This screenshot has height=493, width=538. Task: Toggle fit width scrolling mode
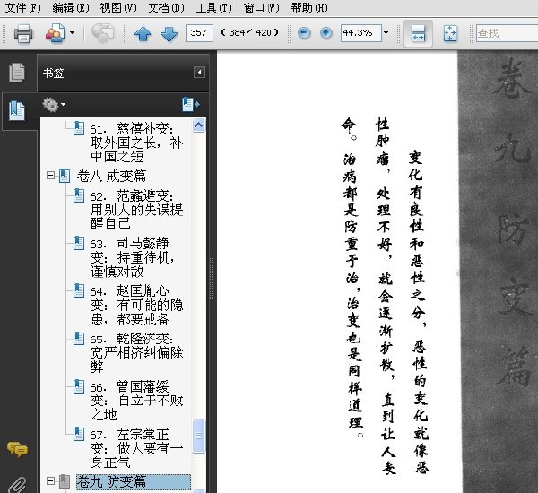click(x=418, y=33)
